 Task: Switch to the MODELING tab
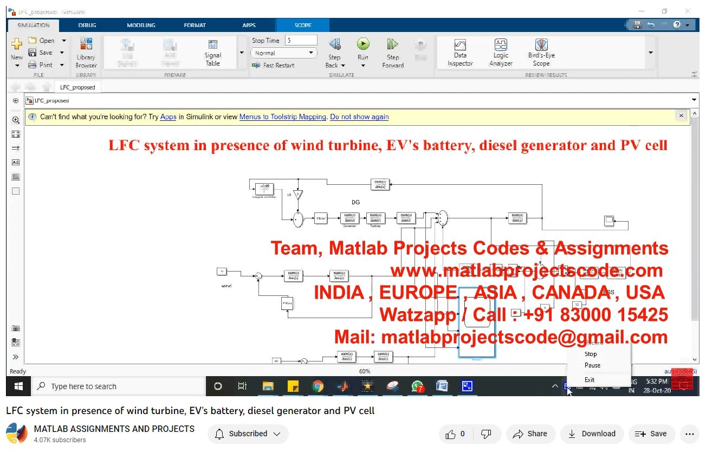(140, 25)
